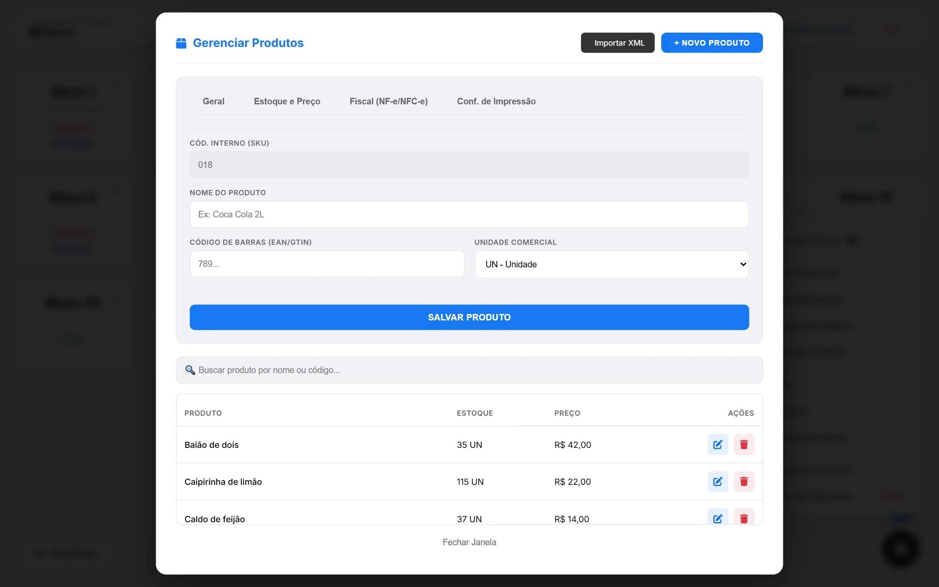
Task: Click the AÇÕES column header
Action: pos(741,413)
